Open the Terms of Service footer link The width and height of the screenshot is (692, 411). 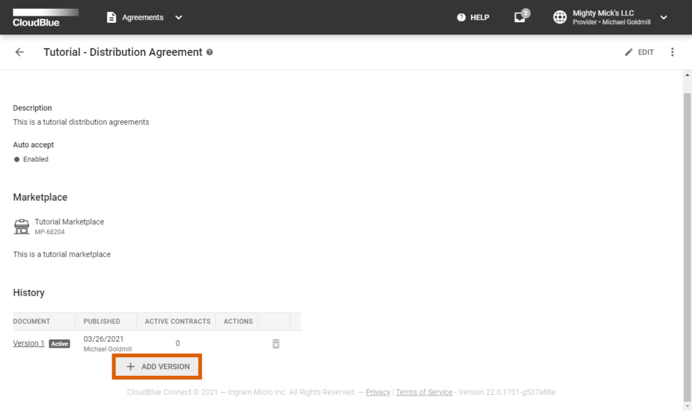[x=424, y=392]
